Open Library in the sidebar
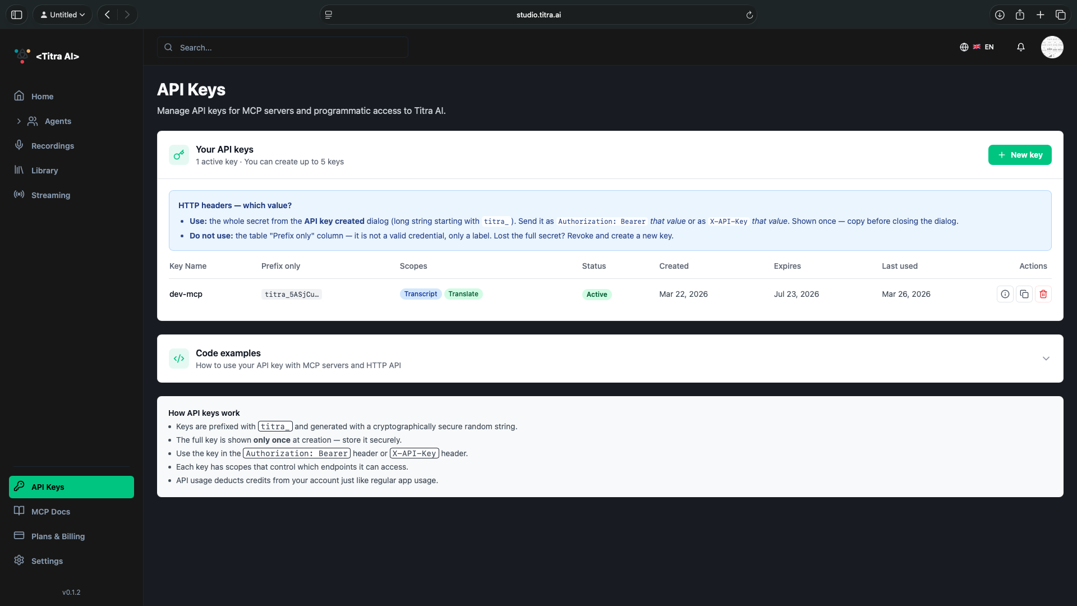This screenshot has height=606, width=1077. [71, 171]
